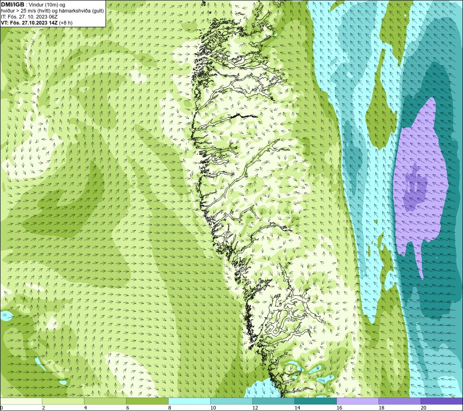Click the 8-10 m/s light cyan swatch
Viewport: 463px width, 411px height.
click(x=189, y=401)
